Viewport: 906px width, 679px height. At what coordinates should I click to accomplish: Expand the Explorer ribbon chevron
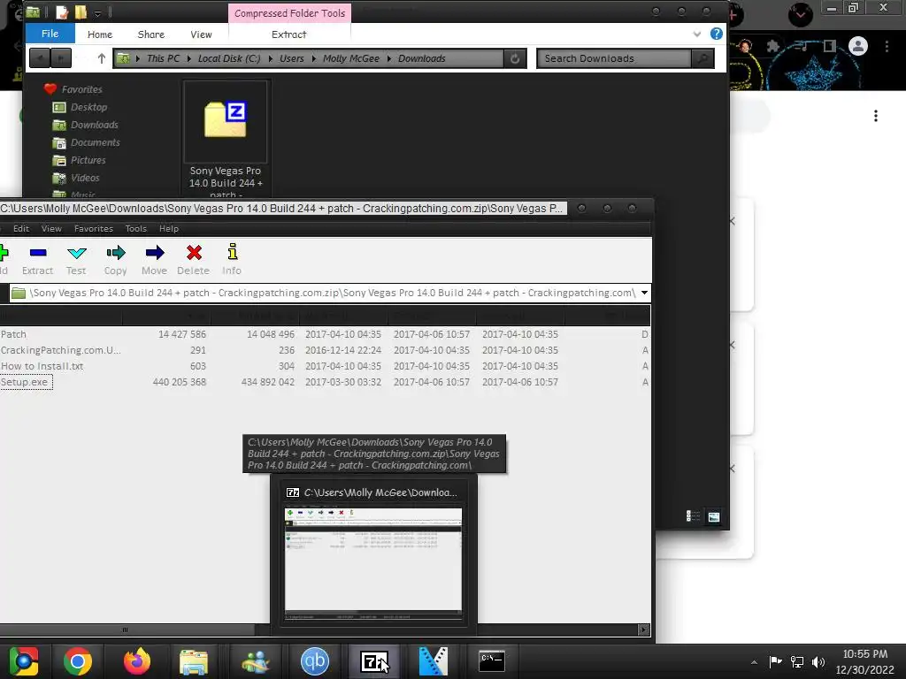697,34
